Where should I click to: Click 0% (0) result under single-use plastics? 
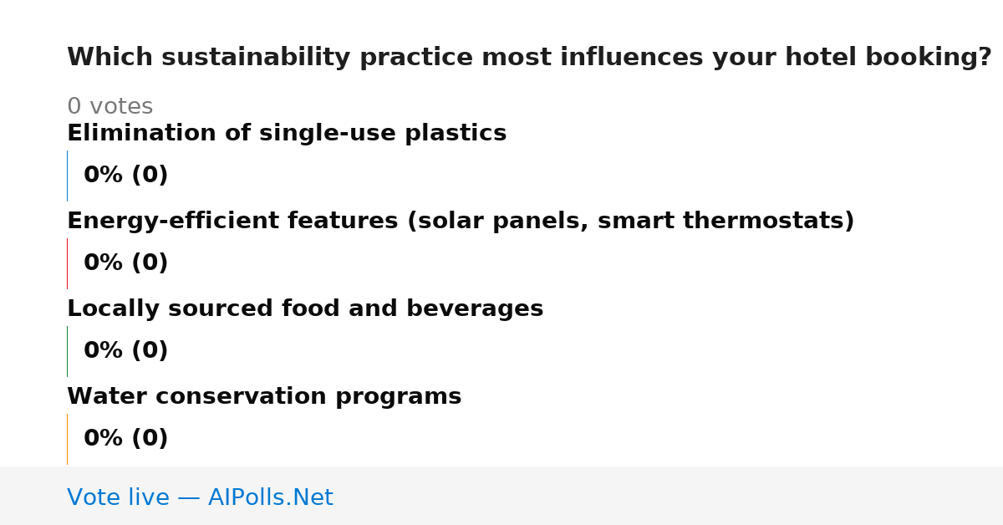126,176
